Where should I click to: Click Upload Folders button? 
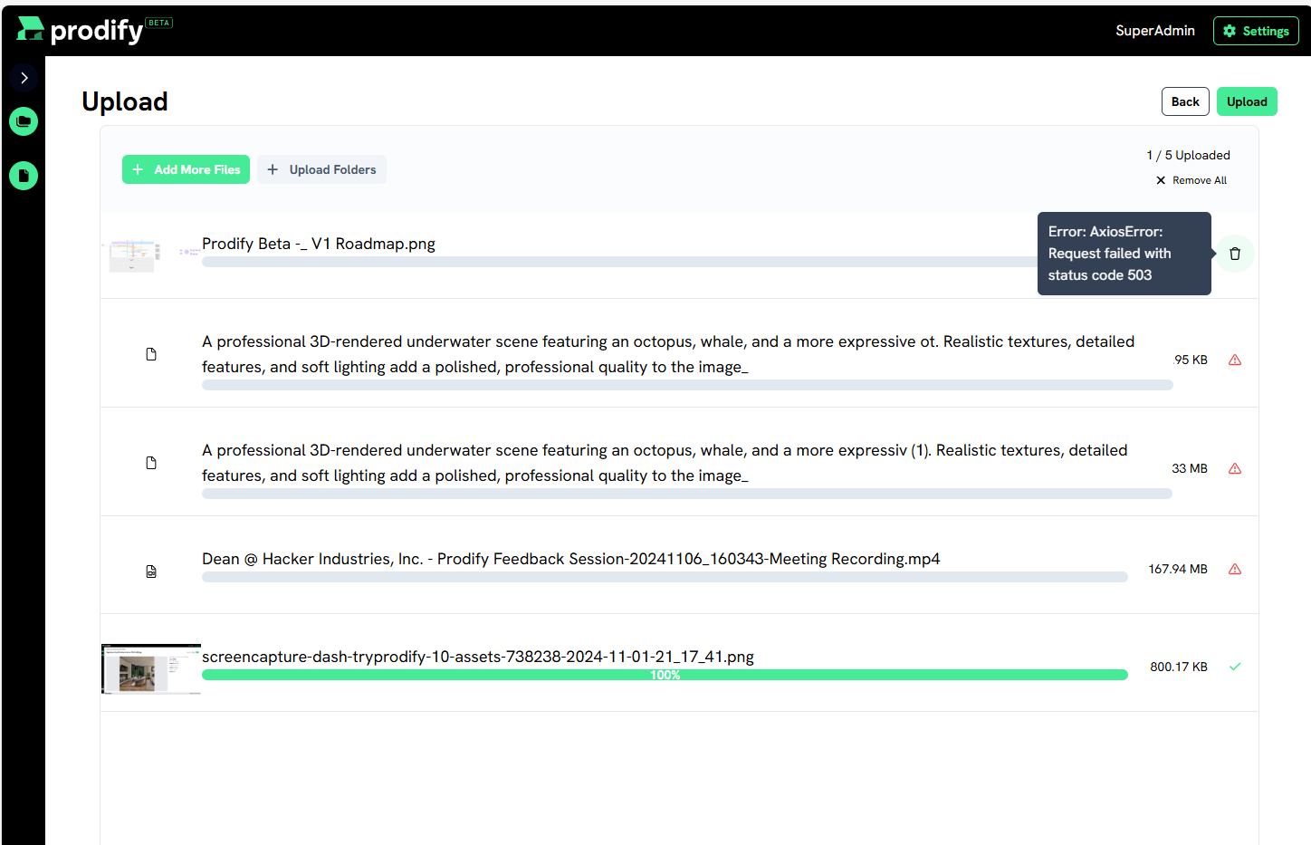tap(322, 169)
